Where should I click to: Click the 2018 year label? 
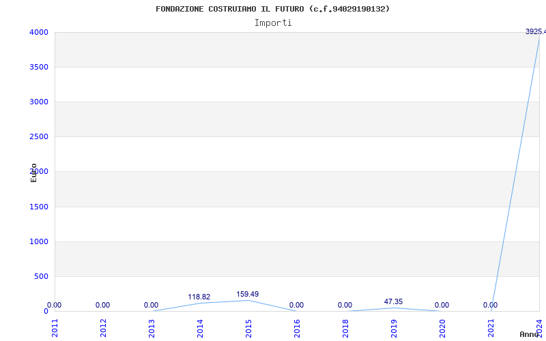(x=345, y=328)
